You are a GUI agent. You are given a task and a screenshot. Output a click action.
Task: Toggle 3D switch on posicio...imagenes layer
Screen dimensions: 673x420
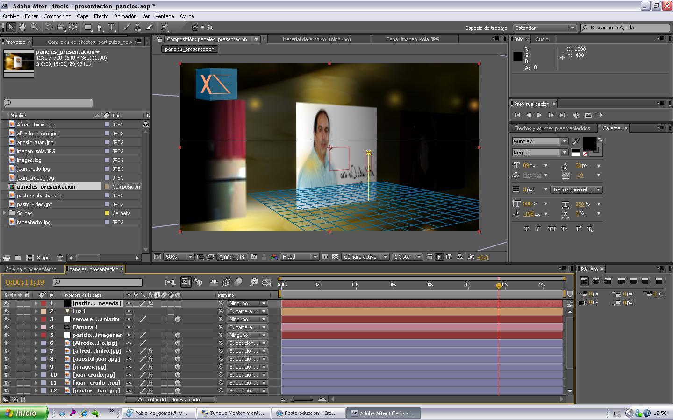178,335
